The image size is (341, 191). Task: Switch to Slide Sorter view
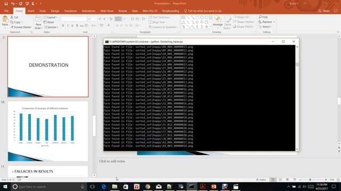tap(280, 180)
